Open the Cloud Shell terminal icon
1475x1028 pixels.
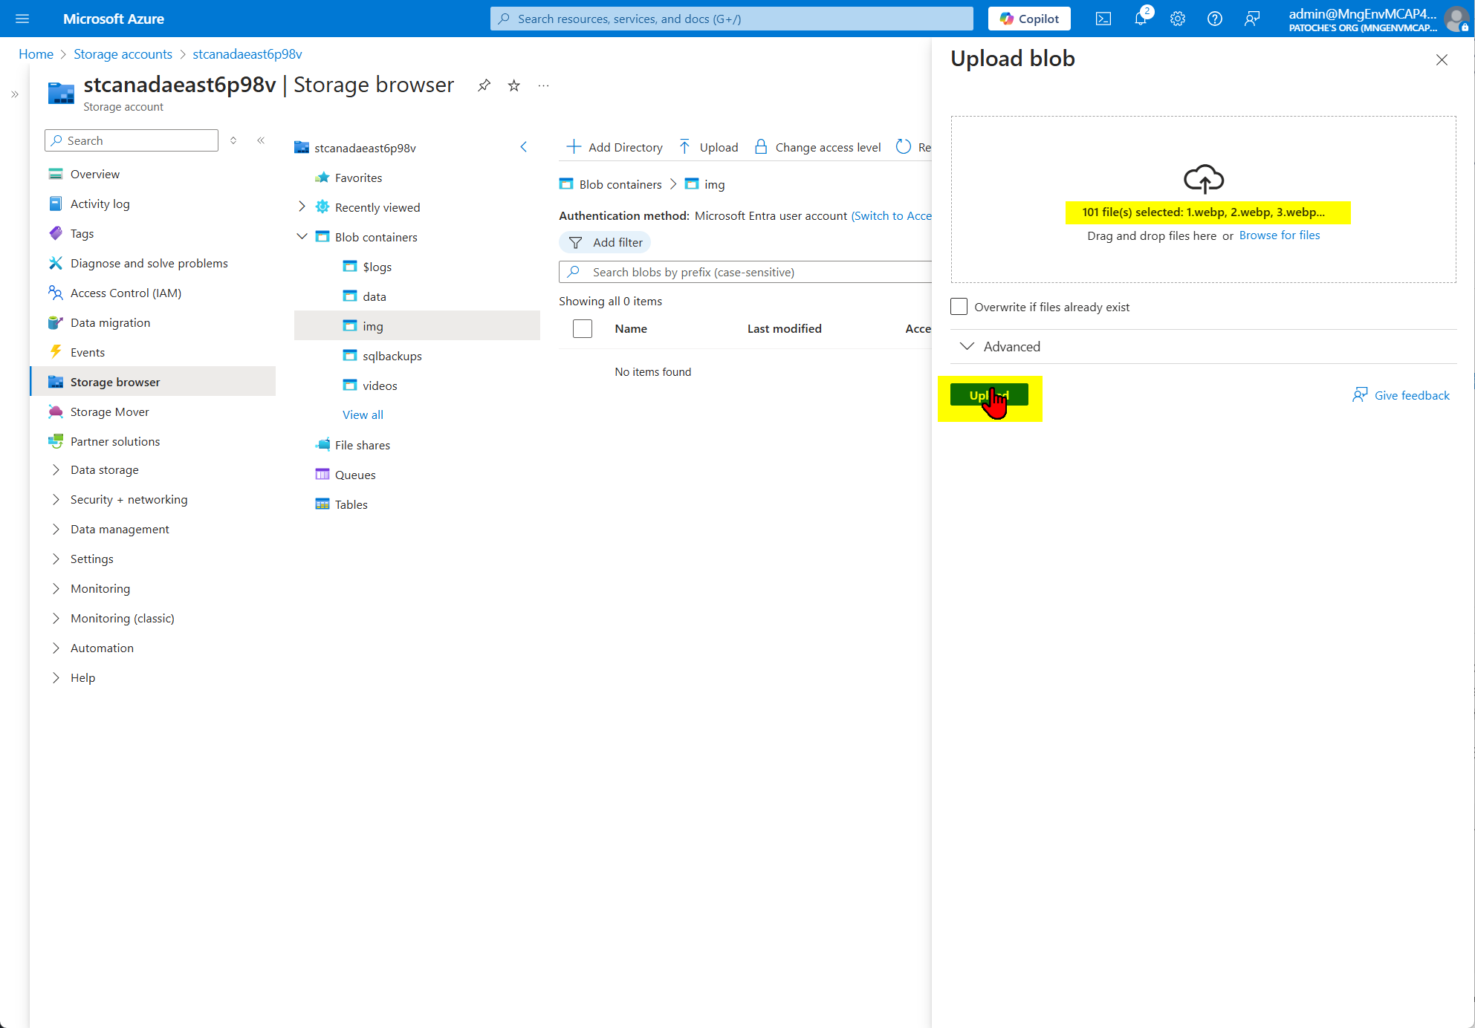click(x=1104, y=19)
